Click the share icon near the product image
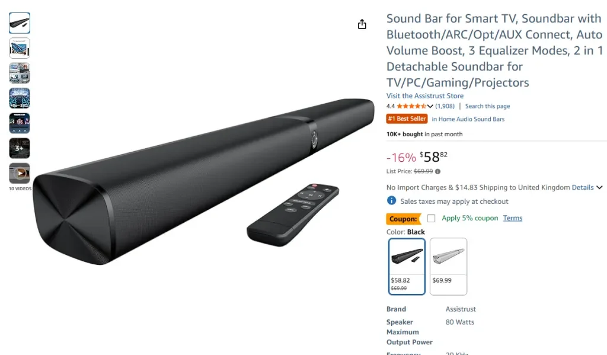 (x=362, y=24)
